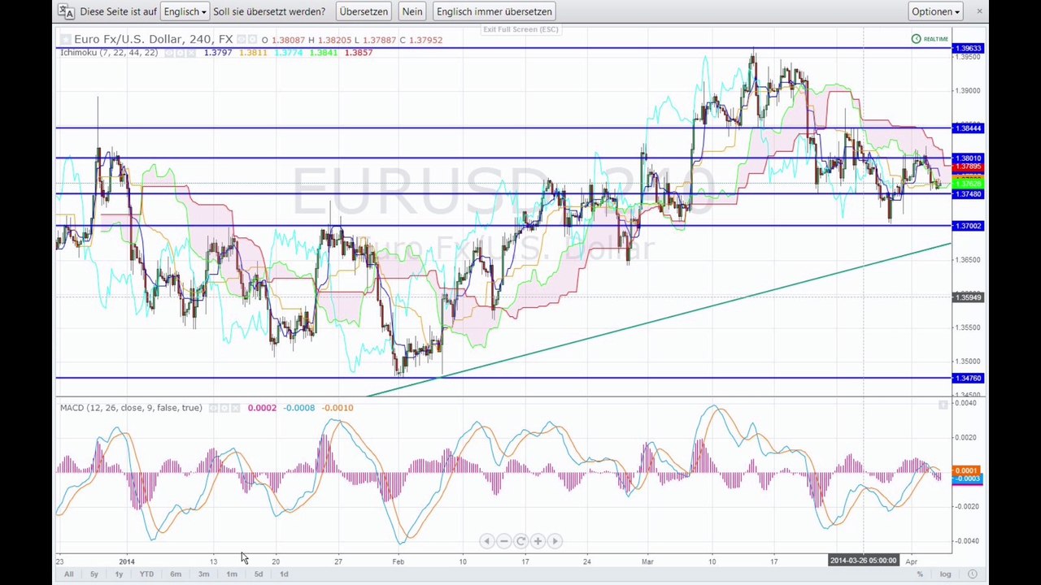Zoom in the chart with plus button
Viewport: 1041px width, 585px height.
tap(538, 541)
